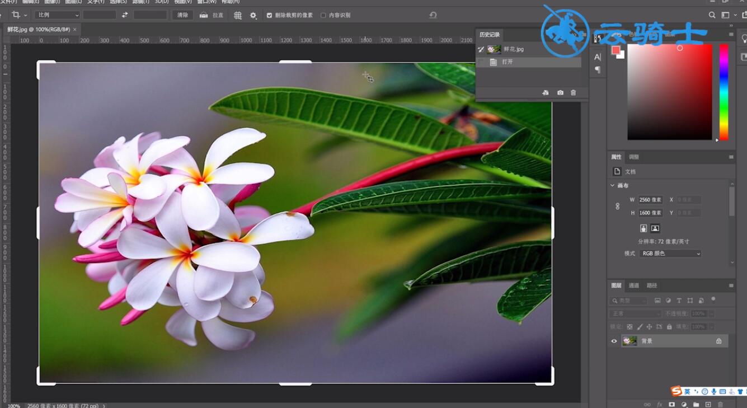The width and height of the screenshot is (747, 408).
Task: Enable 内容识别 checkbox
Action: pos(323,16)
